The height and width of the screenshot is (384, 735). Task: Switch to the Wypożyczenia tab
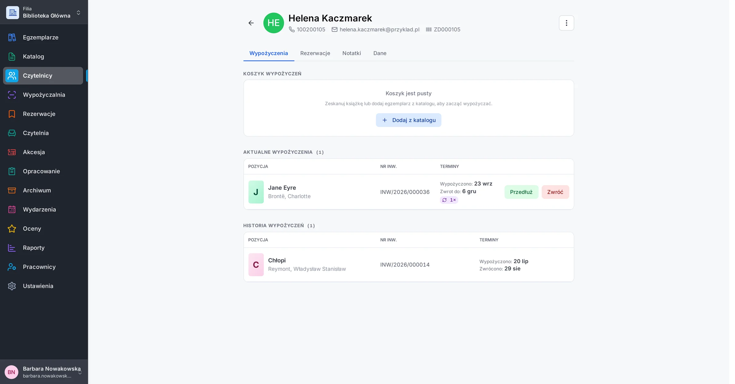coord(269,53)
